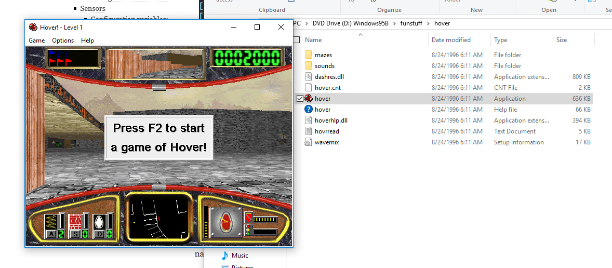This screenshot has height=268, width=612.
Task: Select the hoverhlp.dll file icon
Action: point(309,120)
